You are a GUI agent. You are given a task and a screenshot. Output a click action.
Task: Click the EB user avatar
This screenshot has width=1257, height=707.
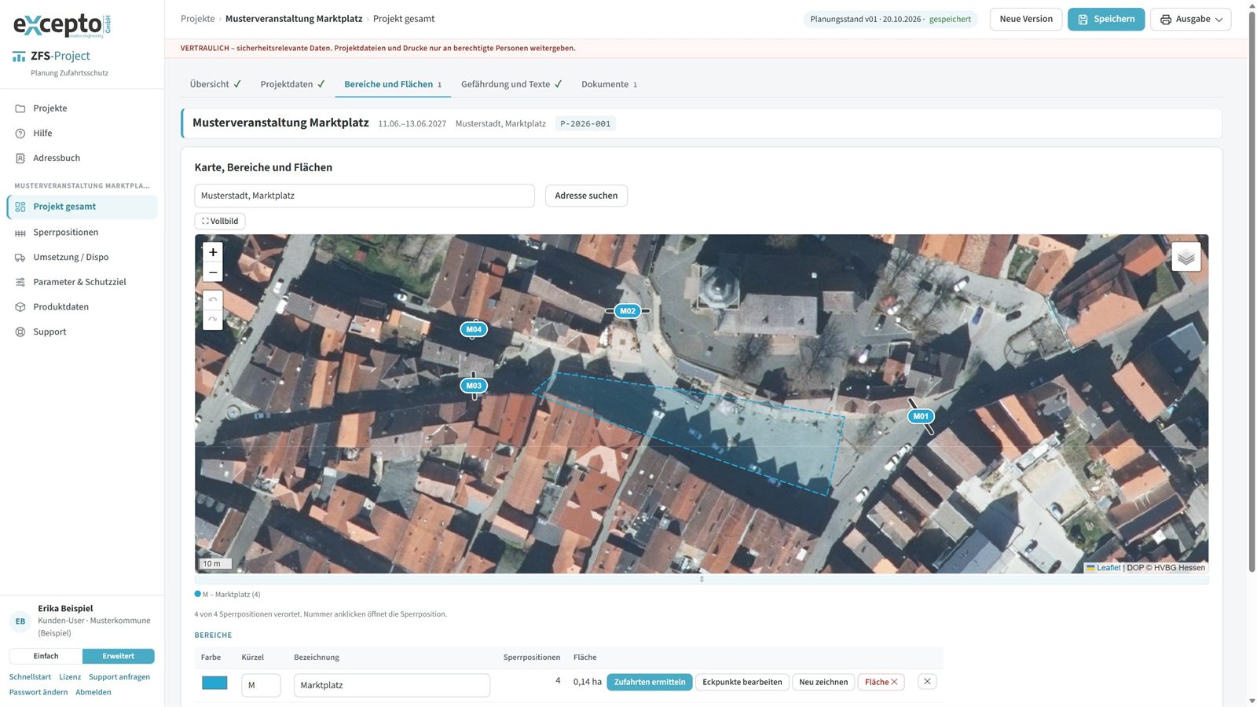coord(20,621)
